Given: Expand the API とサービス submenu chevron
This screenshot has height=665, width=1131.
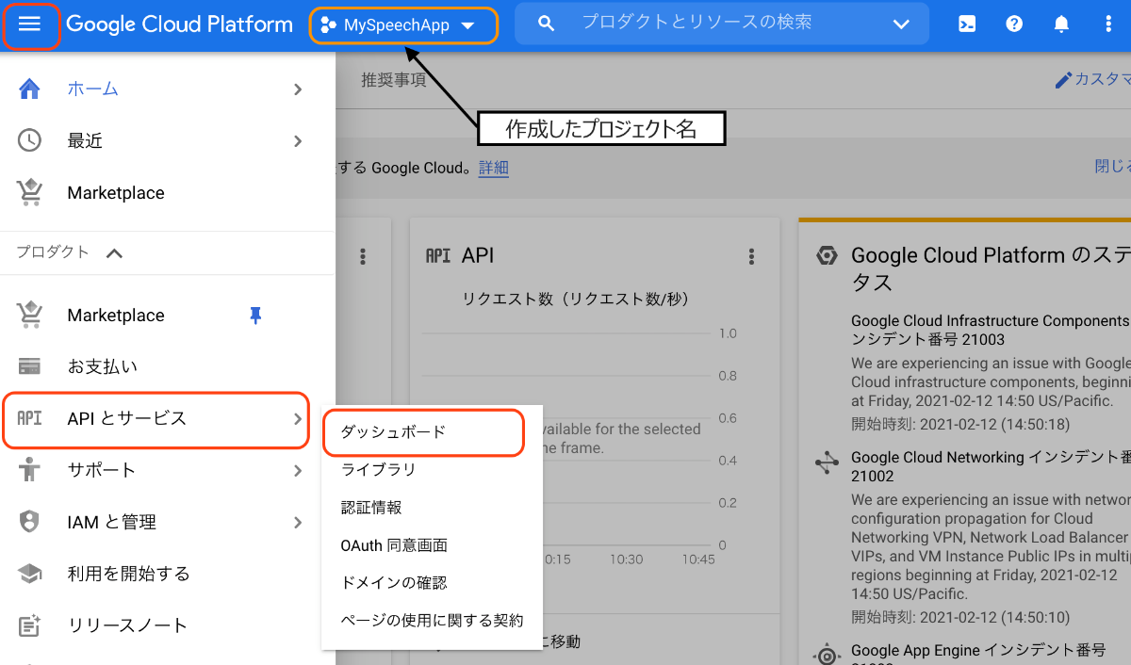Looking at the screenshot, I should click(x=298, y=418).
